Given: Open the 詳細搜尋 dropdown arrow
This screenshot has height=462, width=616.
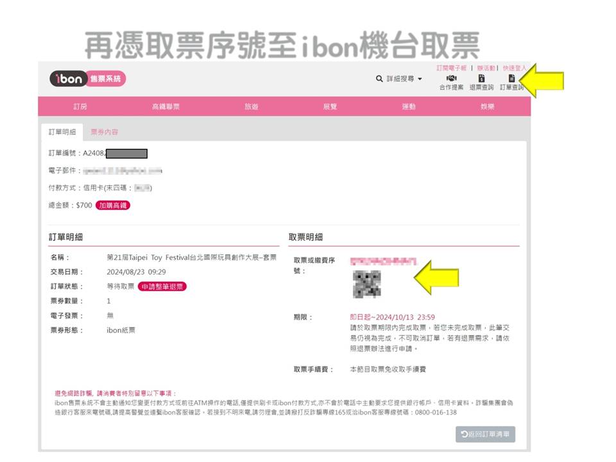Looking at the screenshot, I should pyautogui.click(x=420, y=79).
